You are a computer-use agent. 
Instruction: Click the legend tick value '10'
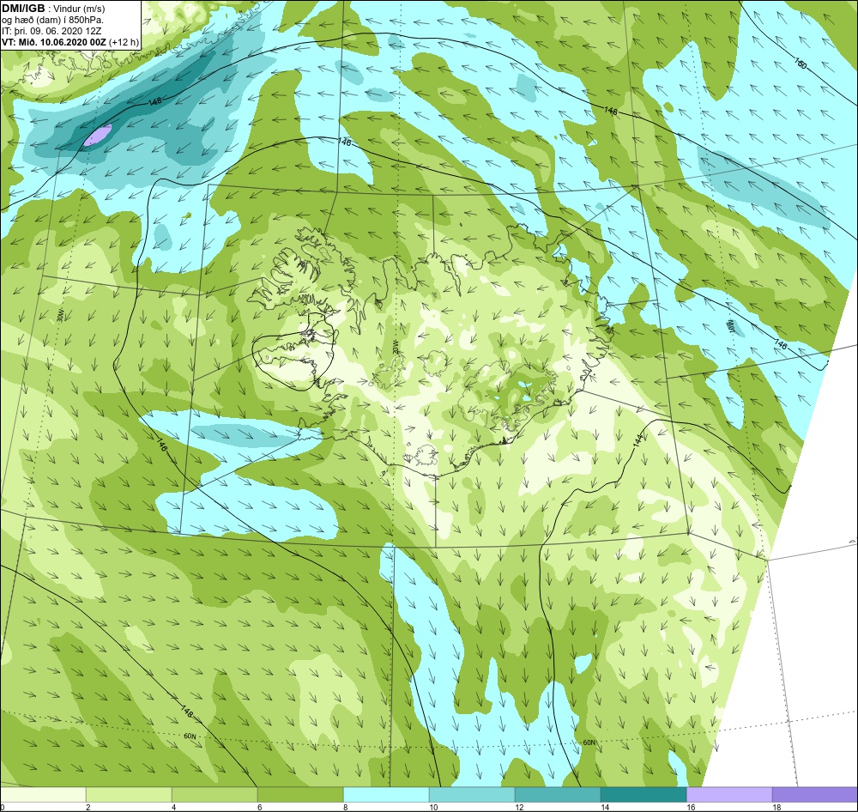tap(432, 807)
